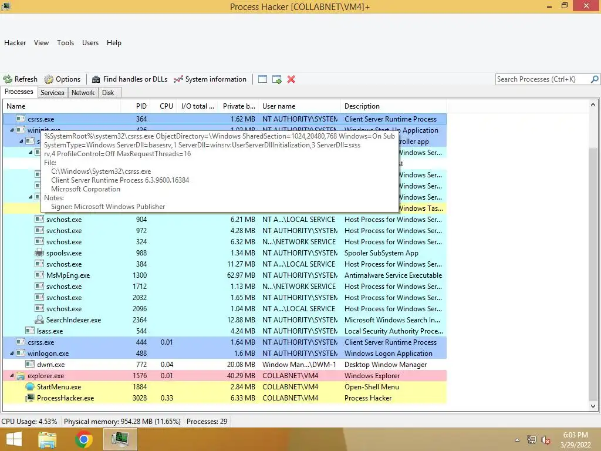Select svchost.exe with PID 324

tap(225, 241)
